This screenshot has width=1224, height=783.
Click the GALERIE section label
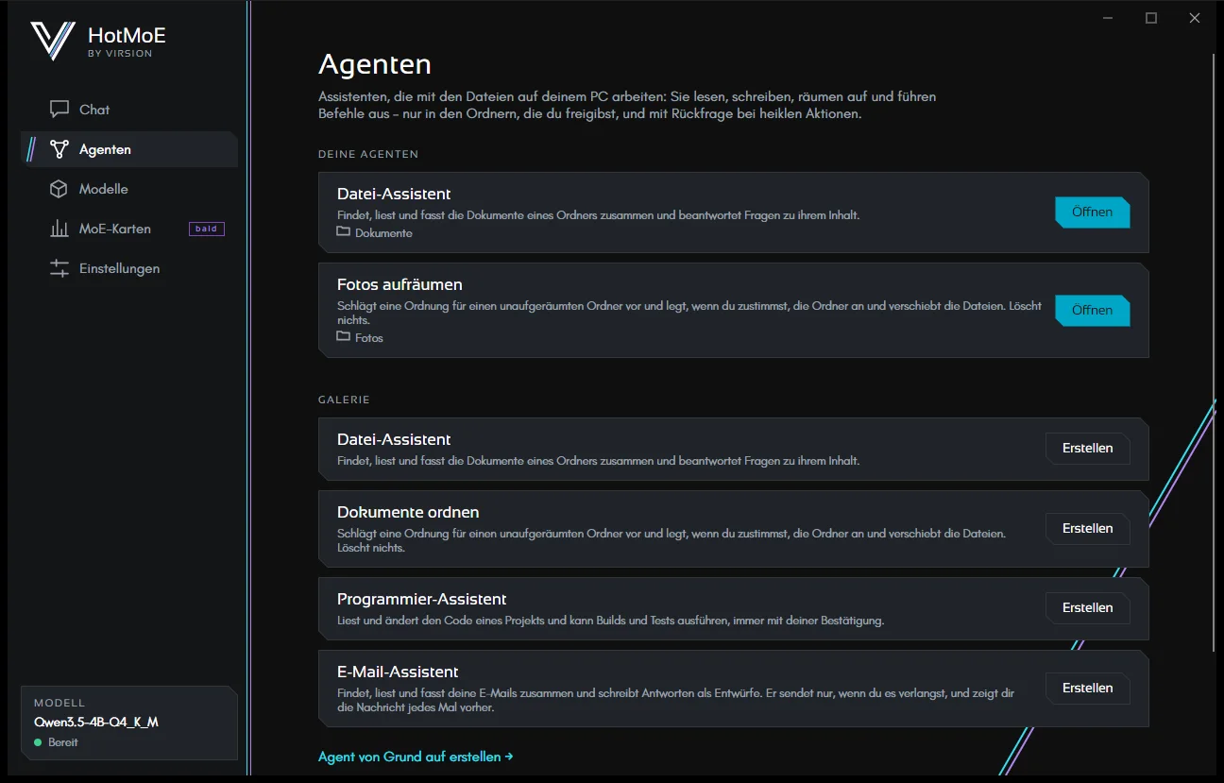pos(344,400)
